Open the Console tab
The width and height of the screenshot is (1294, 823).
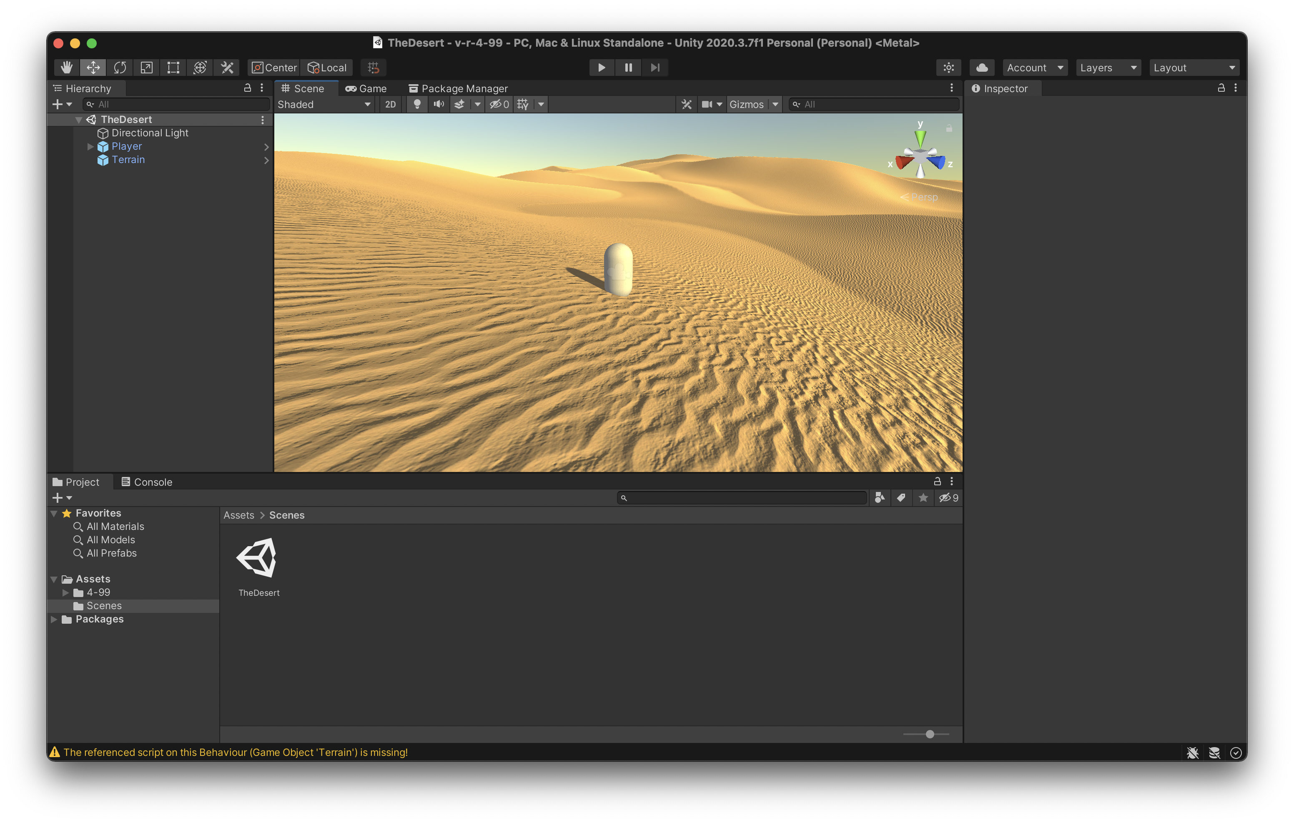pyautogui.click(x=147, y=482)
